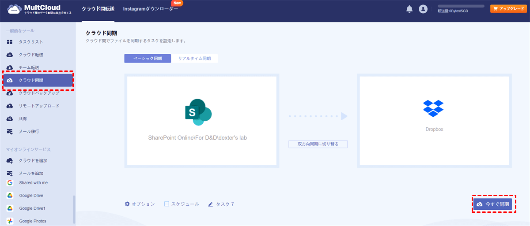
Task: Click the クラウドを追加 cloud-plus icon
Action: 10,160
